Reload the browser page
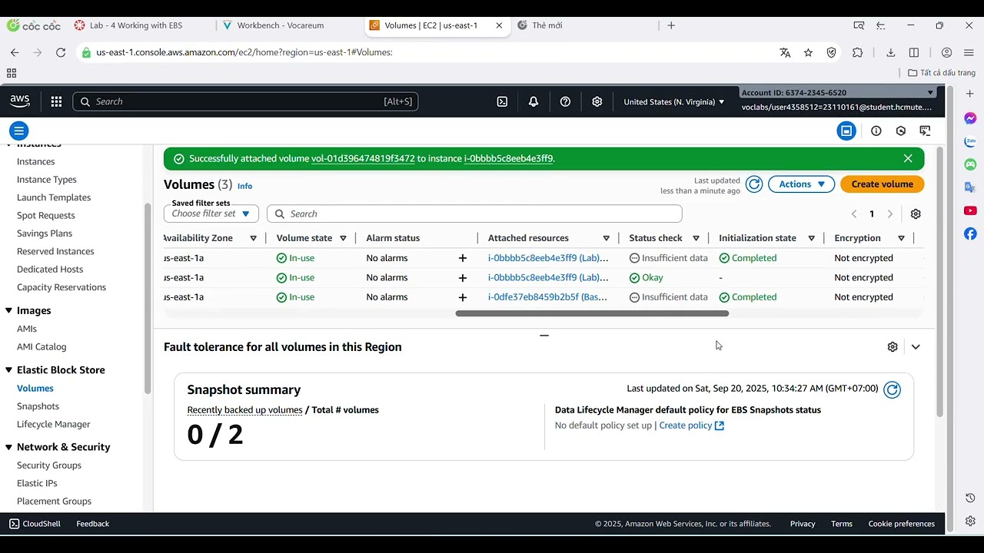Image resolution: width=984 pixels, height=553 pixels. [x=61, y=52]
